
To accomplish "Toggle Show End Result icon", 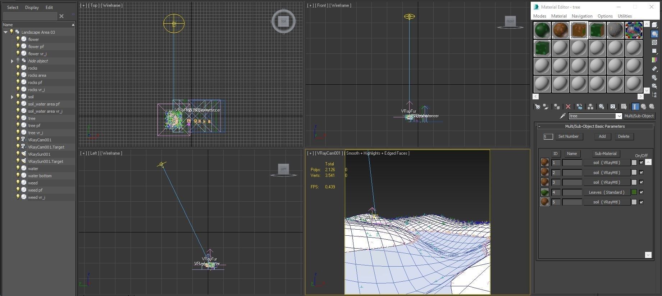I will click(x=635, y=107).
